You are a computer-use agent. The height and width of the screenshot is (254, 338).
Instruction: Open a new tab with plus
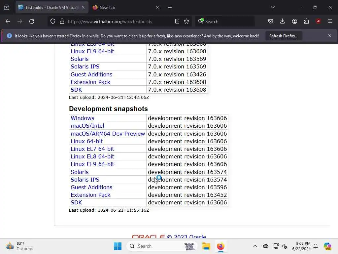pyautogui.click(x=170, y=8)
